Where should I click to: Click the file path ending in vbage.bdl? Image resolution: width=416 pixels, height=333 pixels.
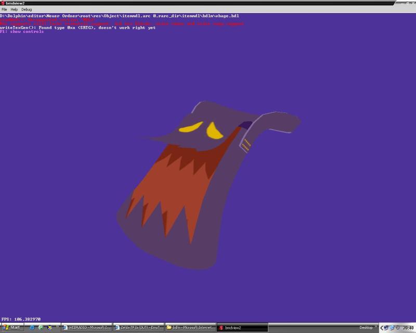[120, 16]
